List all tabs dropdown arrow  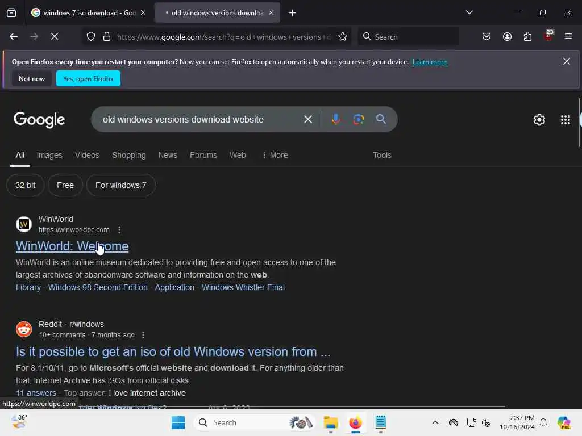(469, 12)
